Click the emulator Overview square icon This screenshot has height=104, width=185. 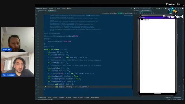tap(149, 13)
